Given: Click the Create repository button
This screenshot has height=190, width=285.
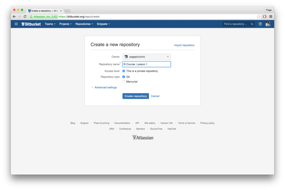Looking at the screenshot, I should (136, 96).
